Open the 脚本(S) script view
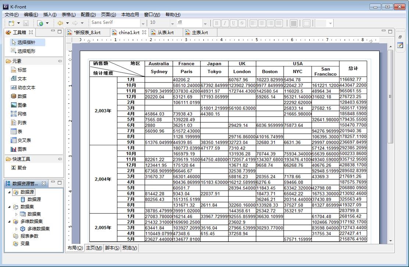Viewport: 409px width, 267px height. pos(112,248)
